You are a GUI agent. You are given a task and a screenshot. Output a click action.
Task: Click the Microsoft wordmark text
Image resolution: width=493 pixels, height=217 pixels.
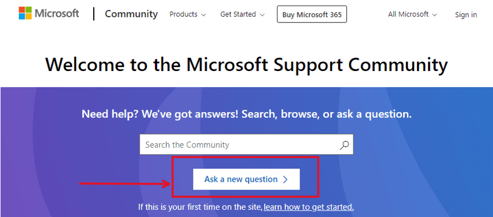click(x=57, y=14)
